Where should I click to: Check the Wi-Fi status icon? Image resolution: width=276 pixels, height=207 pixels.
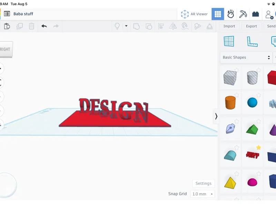[x=269, y=4]
